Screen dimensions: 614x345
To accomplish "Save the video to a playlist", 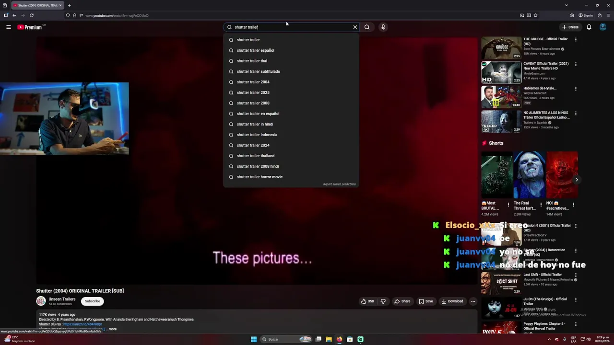I will point(425,301).
